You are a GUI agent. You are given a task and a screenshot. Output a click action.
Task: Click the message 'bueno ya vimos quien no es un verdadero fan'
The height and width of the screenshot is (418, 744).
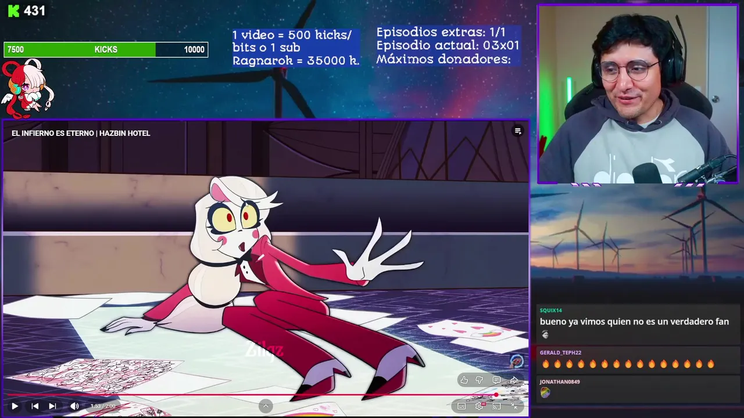[x=634, y=322]
